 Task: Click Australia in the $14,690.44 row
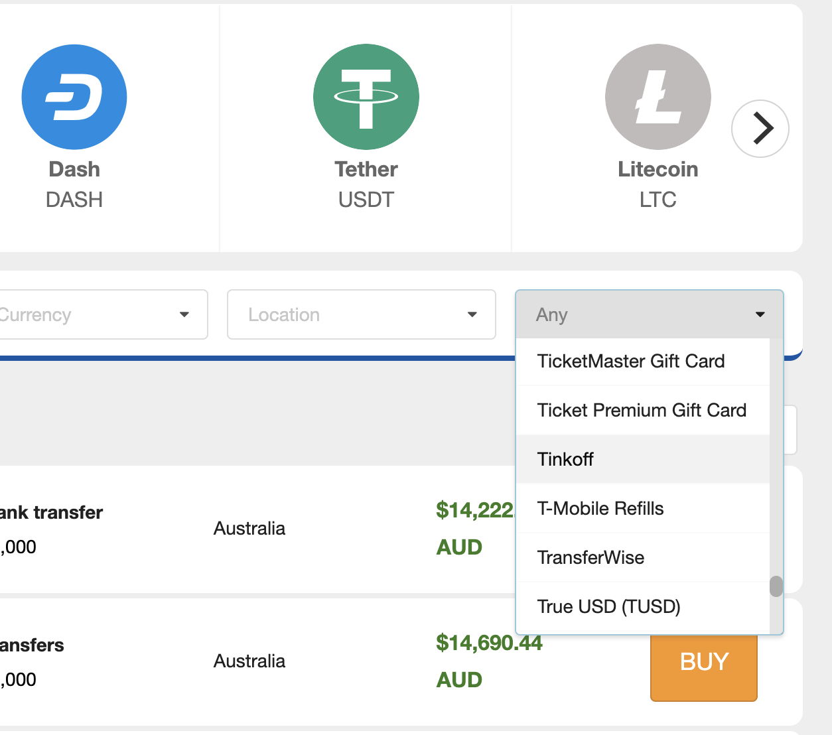pyautogui.click(x=249, y=661)
